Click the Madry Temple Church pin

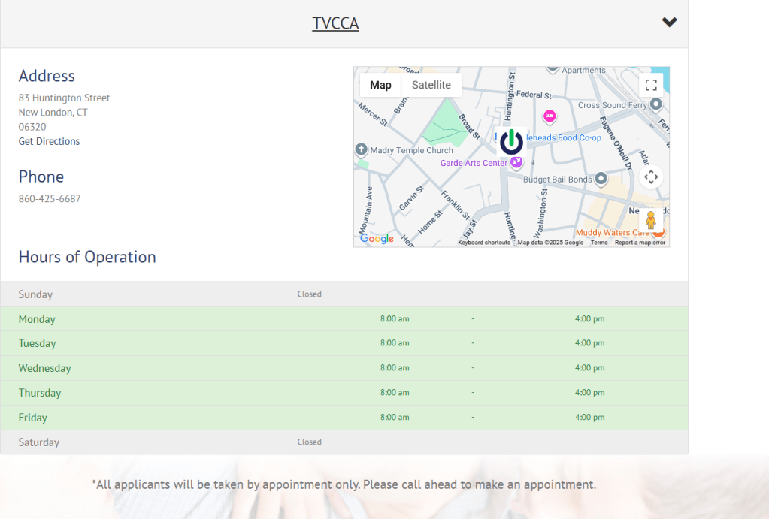tap(362, 150)
